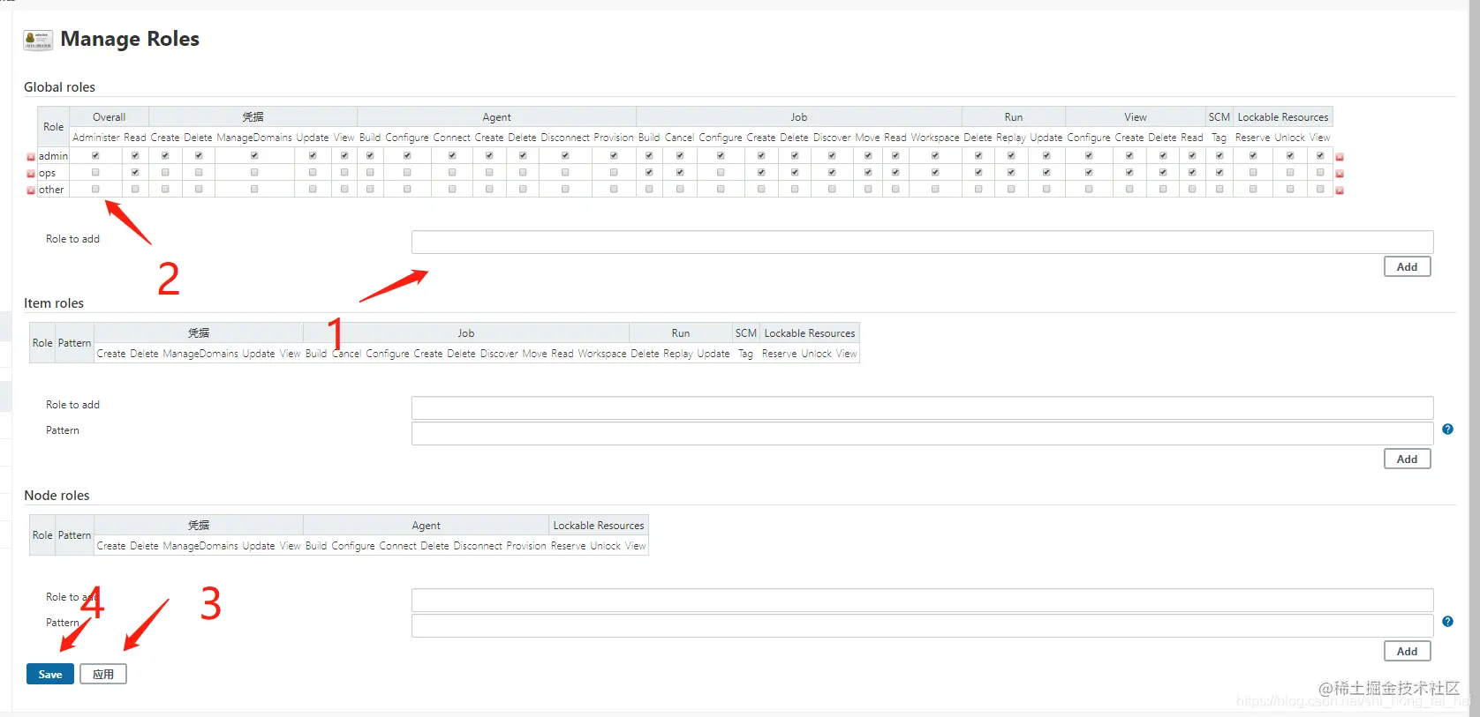Check Job Discover for the other role

(x=832, y=189)
